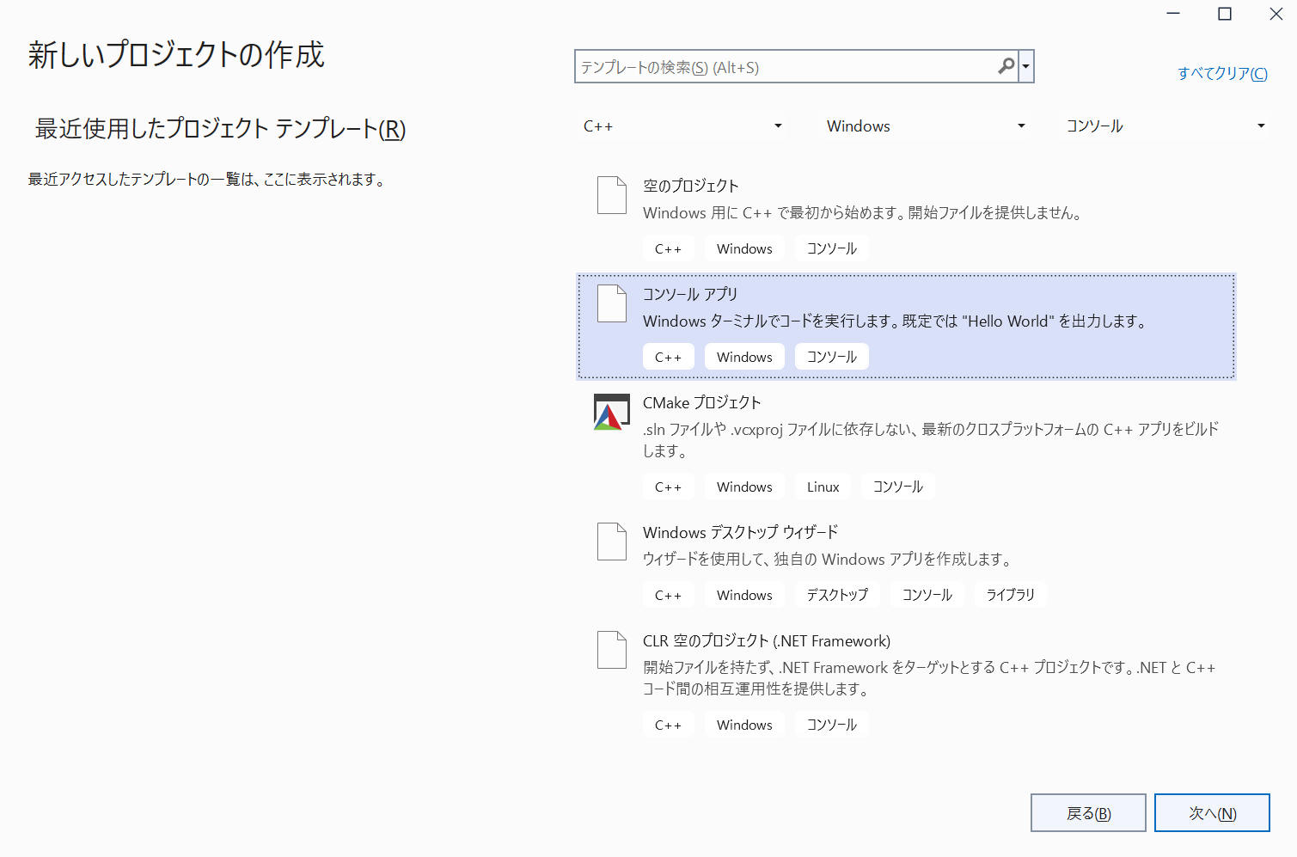
Task: Click the CMake プロジェクト triangle logo icon
Action: (x=611, y=413)
